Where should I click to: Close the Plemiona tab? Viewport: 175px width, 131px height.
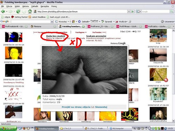coord(55,27)
